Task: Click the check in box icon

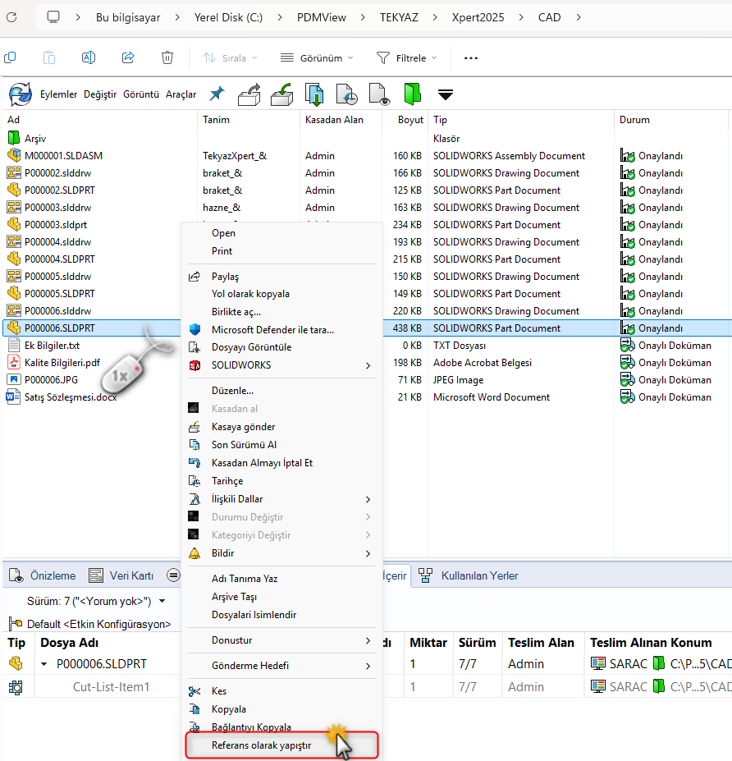Action: [281, 94]
